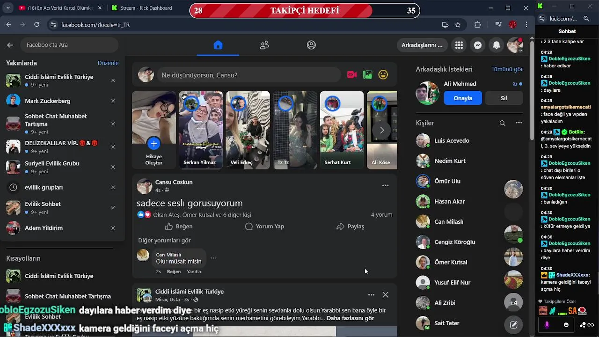This screenshot has width=599, height=337.
Task: Open Facebook notifications bell
Action: (x=497, y=45)
